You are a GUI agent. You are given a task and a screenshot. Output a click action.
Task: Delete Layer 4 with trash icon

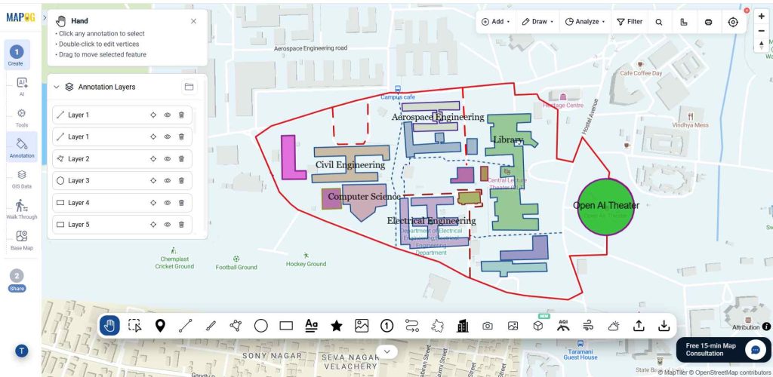pyautogui.click(x=181, y=203)
